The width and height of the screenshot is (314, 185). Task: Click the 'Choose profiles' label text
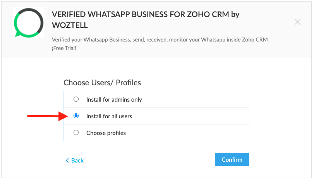106,133
